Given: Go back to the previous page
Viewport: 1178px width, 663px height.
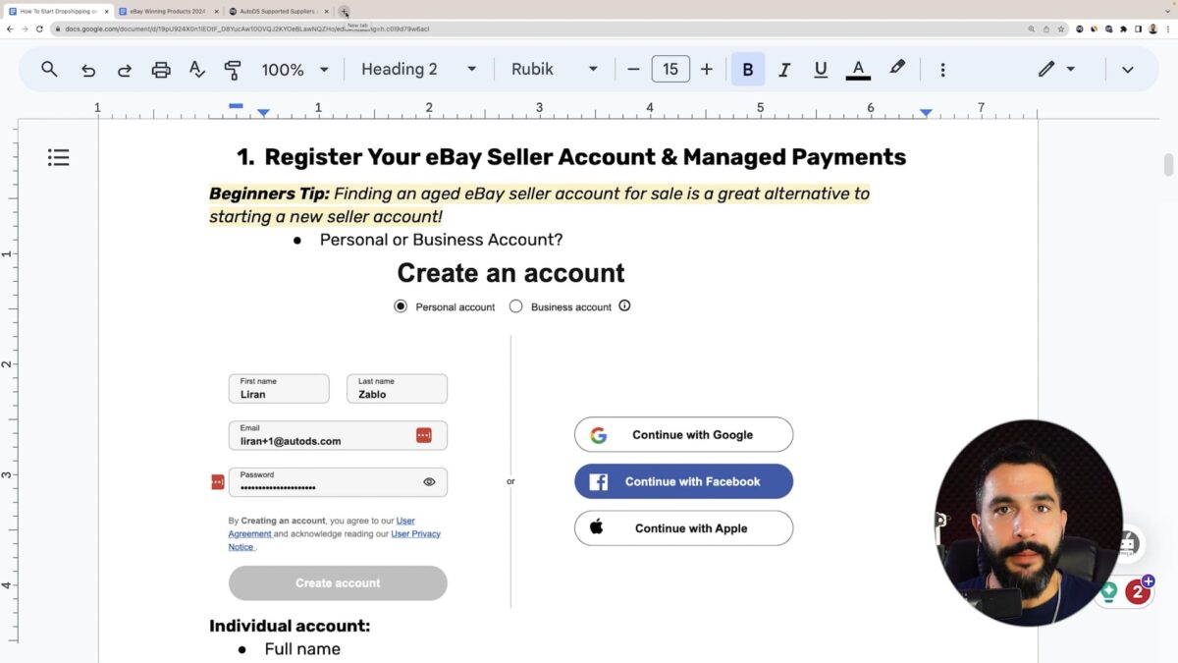Looking at the screenshot, I should click(x=10, y=29).
